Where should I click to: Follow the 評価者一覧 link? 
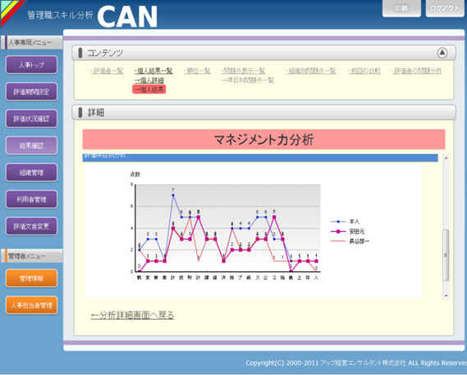click(x=107, y=71)
